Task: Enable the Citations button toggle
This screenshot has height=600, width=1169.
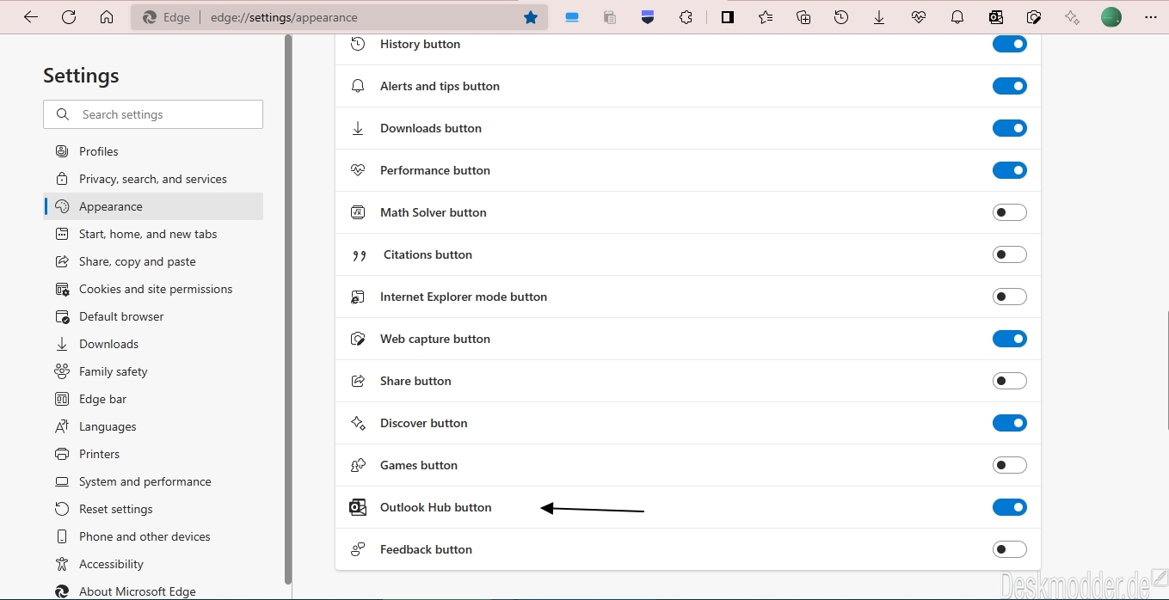Action: (1010, 254)
